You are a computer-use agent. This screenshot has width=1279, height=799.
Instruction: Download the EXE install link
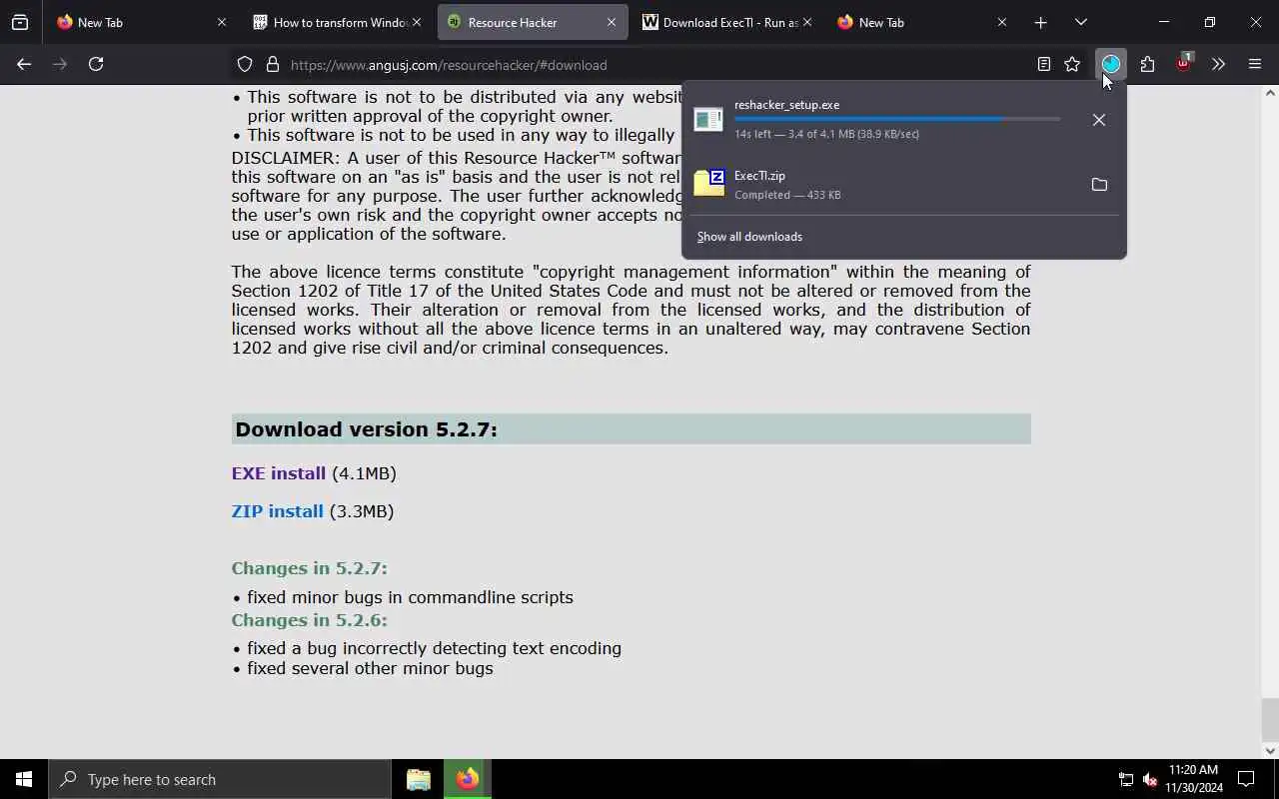(x=278, y=473)
